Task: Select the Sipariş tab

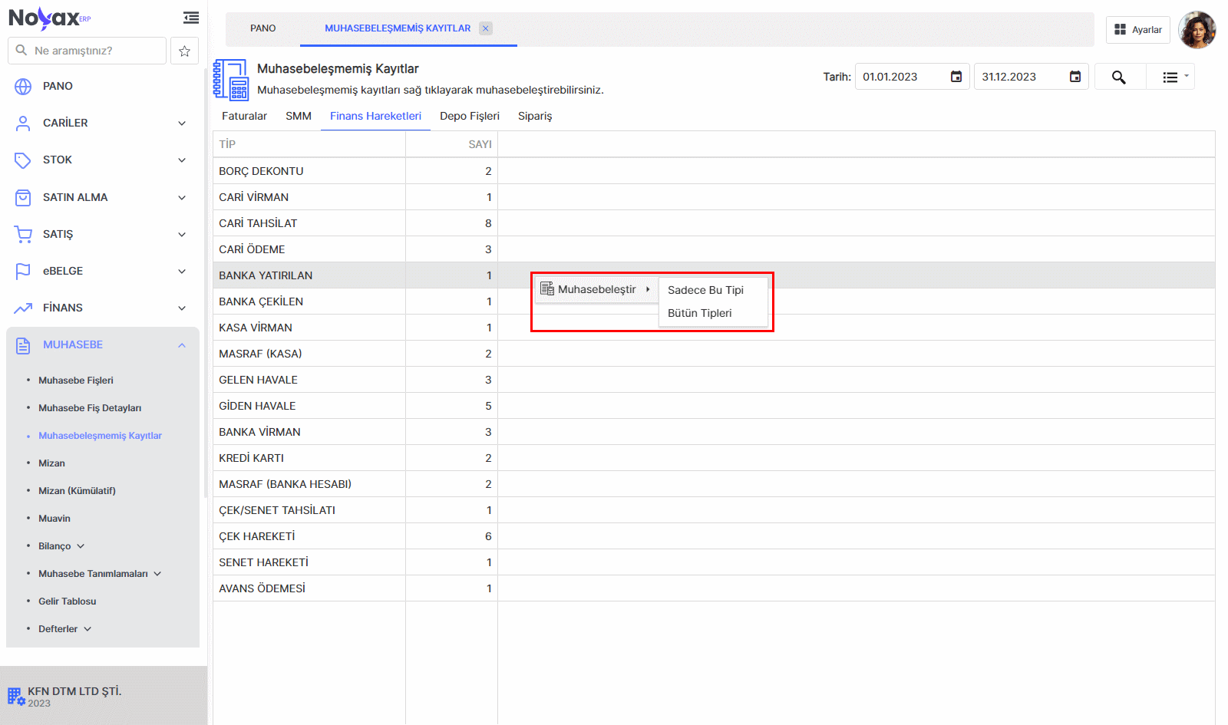Action: coord(535,116)
